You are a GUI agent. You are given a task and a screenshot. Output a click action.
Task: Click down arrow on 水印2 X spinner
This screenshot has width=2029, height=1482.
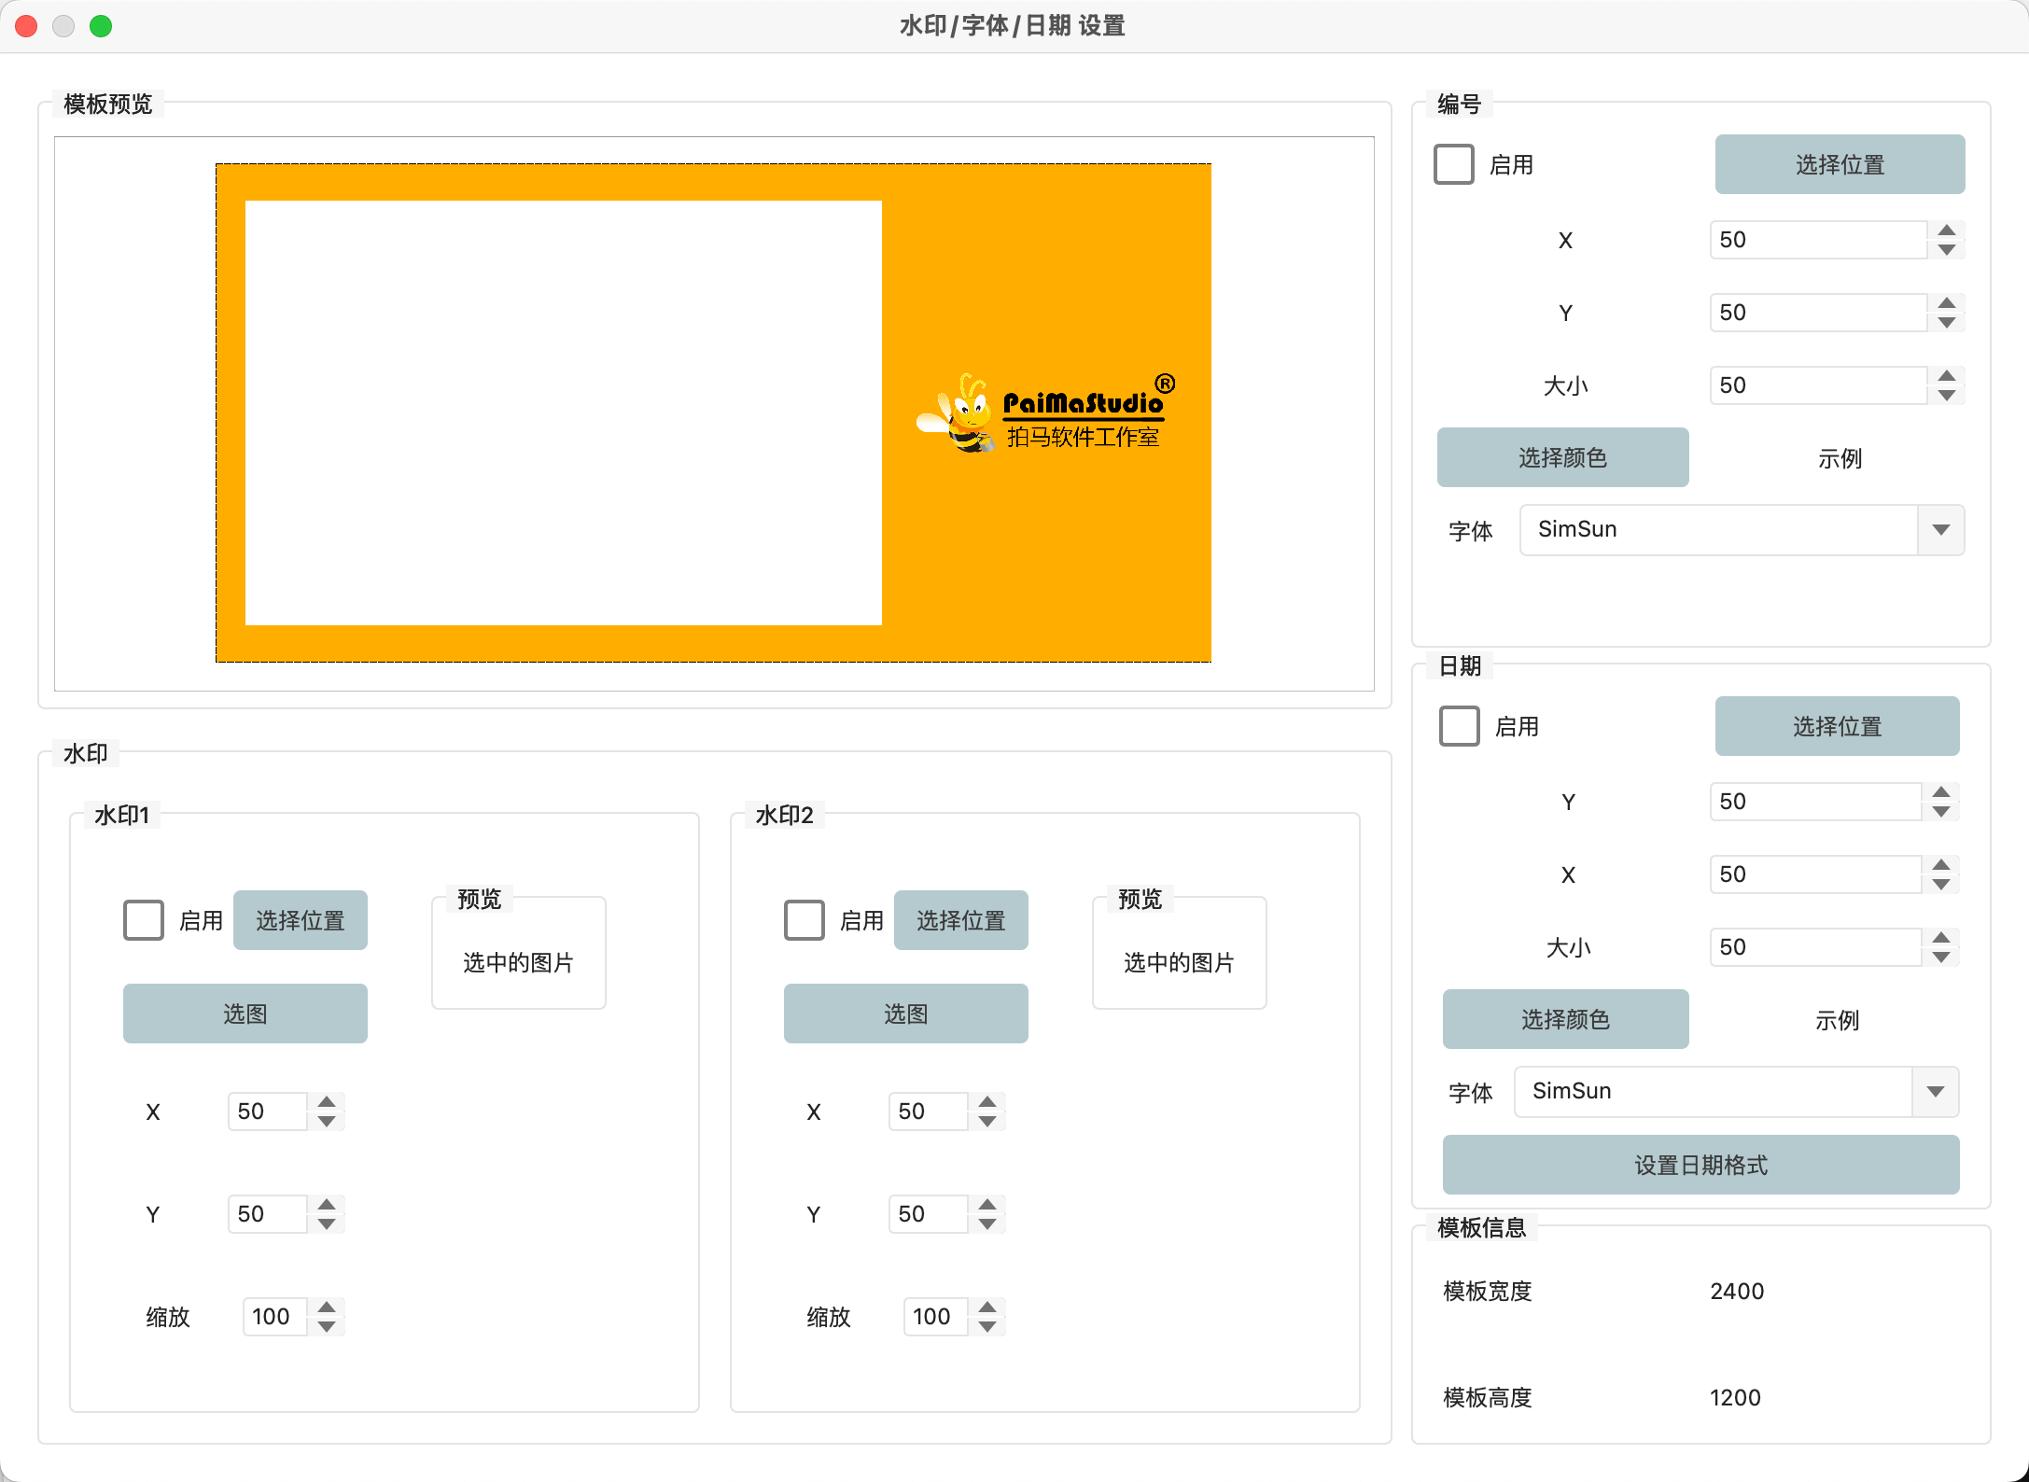[x=987, y=1122]
